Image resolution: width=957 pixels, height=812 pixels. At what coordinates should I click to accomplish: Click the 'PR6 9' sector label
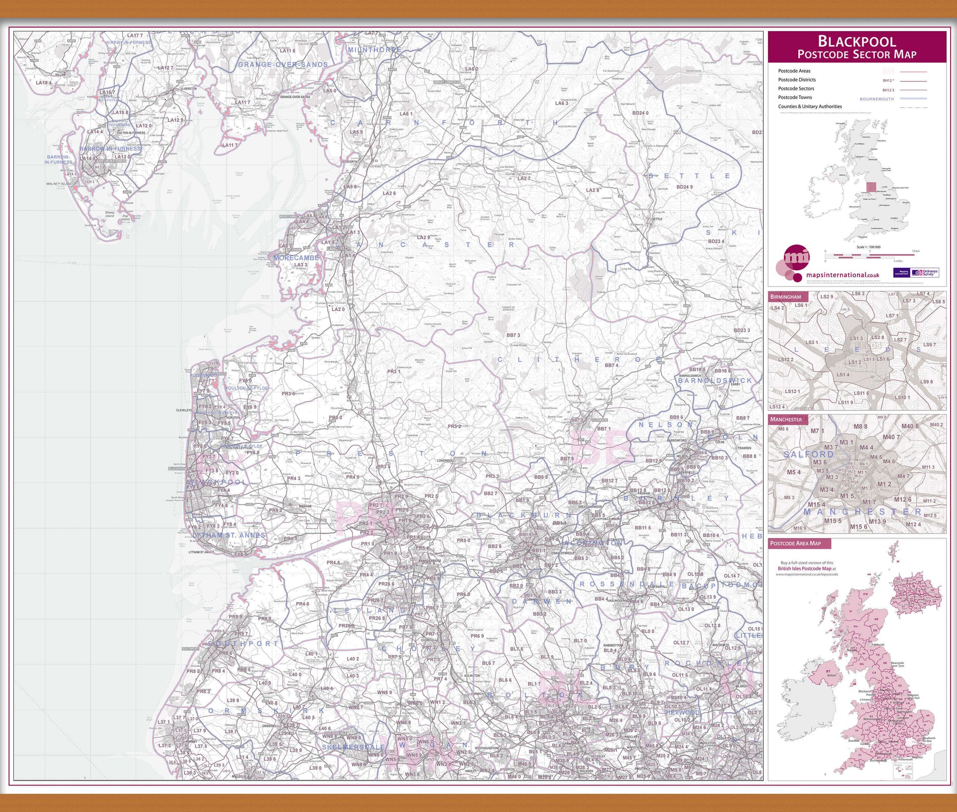[477, 636]
